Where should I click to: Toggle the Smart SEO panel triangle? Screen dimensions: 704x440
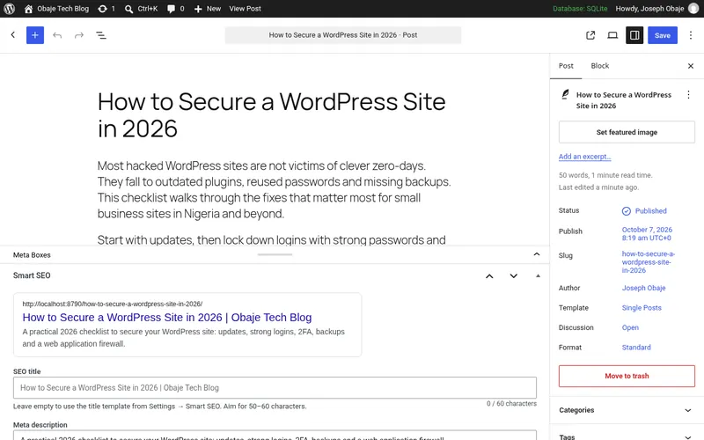coord(538,275)
